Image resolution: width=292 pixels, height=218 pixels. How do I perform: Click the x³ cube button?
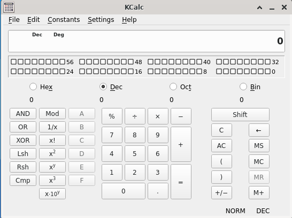pos(52,181)
